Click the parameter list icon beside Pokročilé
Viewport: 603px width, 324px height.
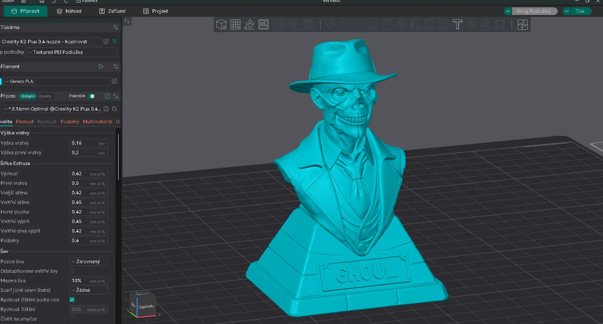coord(107,96)
